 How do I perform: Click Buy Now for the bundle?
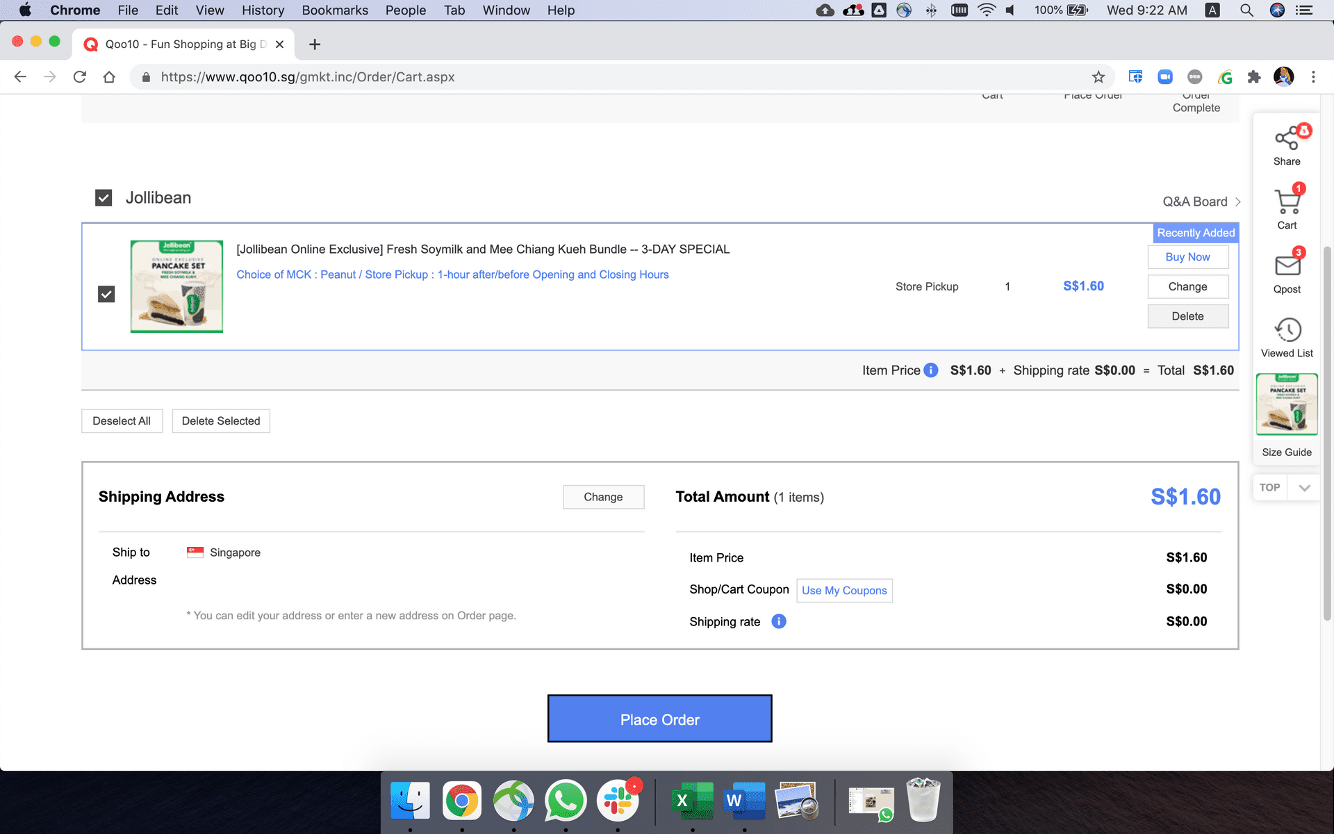coord(1187,257)
